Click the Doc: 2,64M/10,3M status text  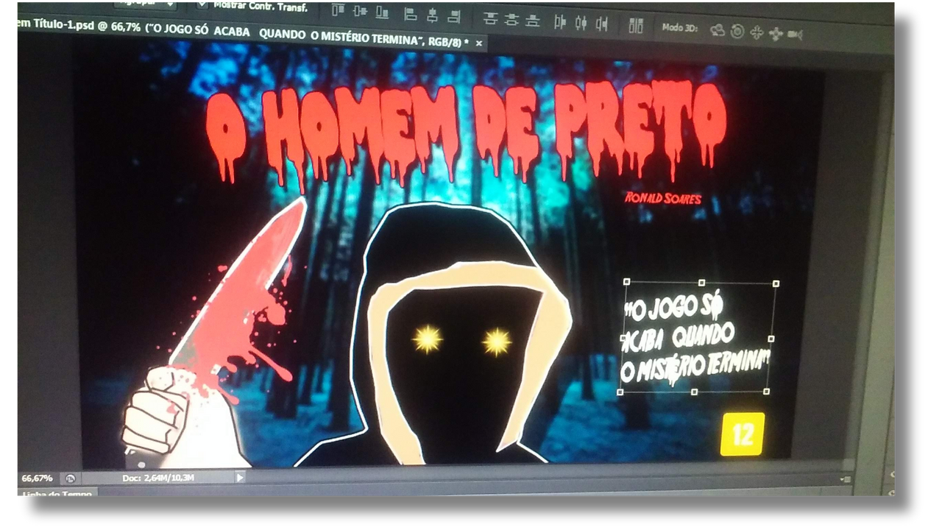click(x=158, y=478)
